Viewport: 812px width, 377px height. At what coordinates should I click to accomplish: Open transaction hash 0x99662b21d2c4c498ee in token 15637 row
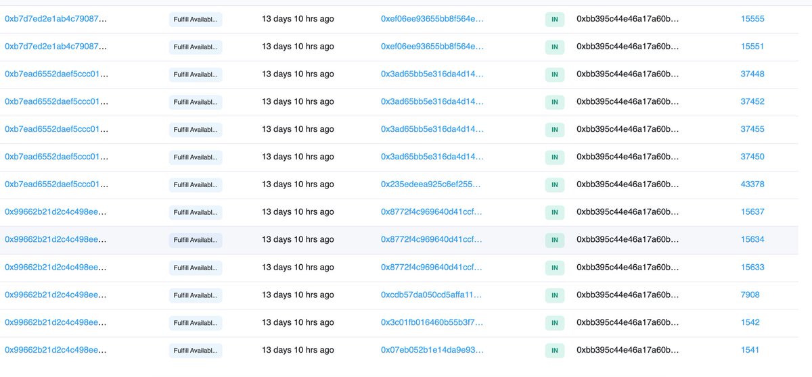pyautogui.click(x=56, y=211)
